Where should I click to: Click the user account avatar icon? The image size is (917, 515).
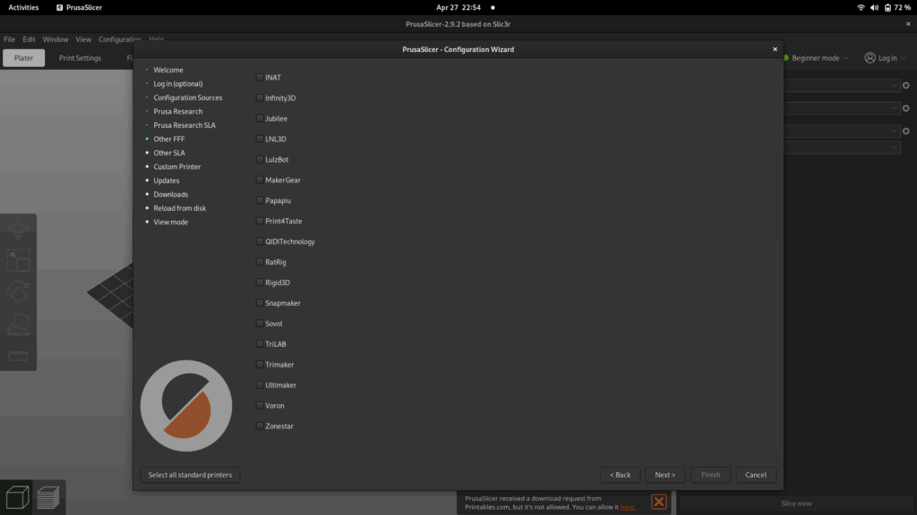(870, 58)
